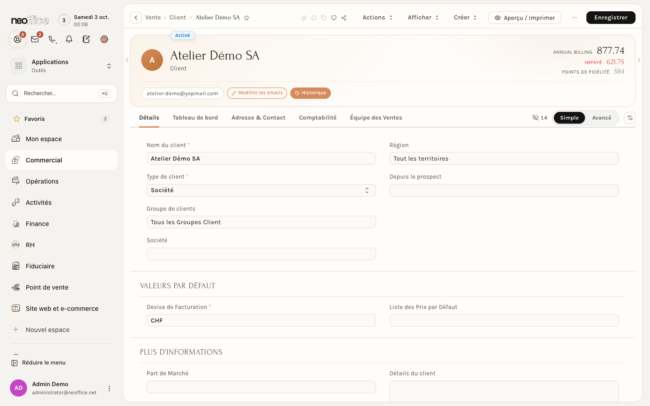
Task: Open the notepad icon in sidebar header
Action: tap(86, 39)
